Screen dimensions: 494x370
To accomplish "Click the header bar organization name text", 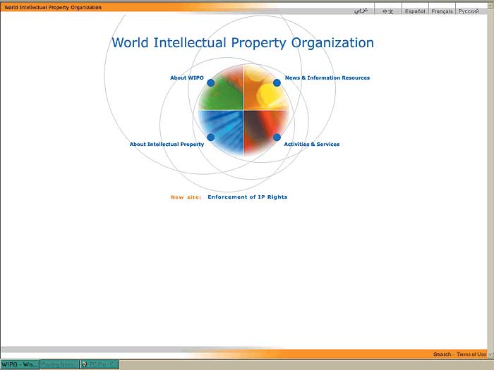I will [53, 7].
